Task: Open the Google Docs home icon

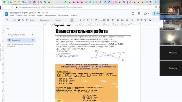Action: [6, 14]
